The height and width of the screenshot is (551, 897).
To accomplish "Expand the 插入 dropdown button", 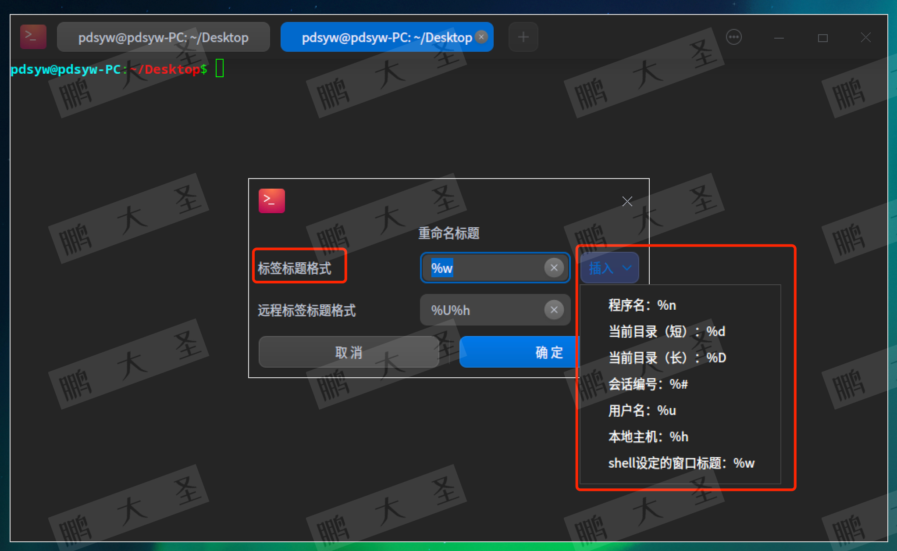I will coord(609,268).
